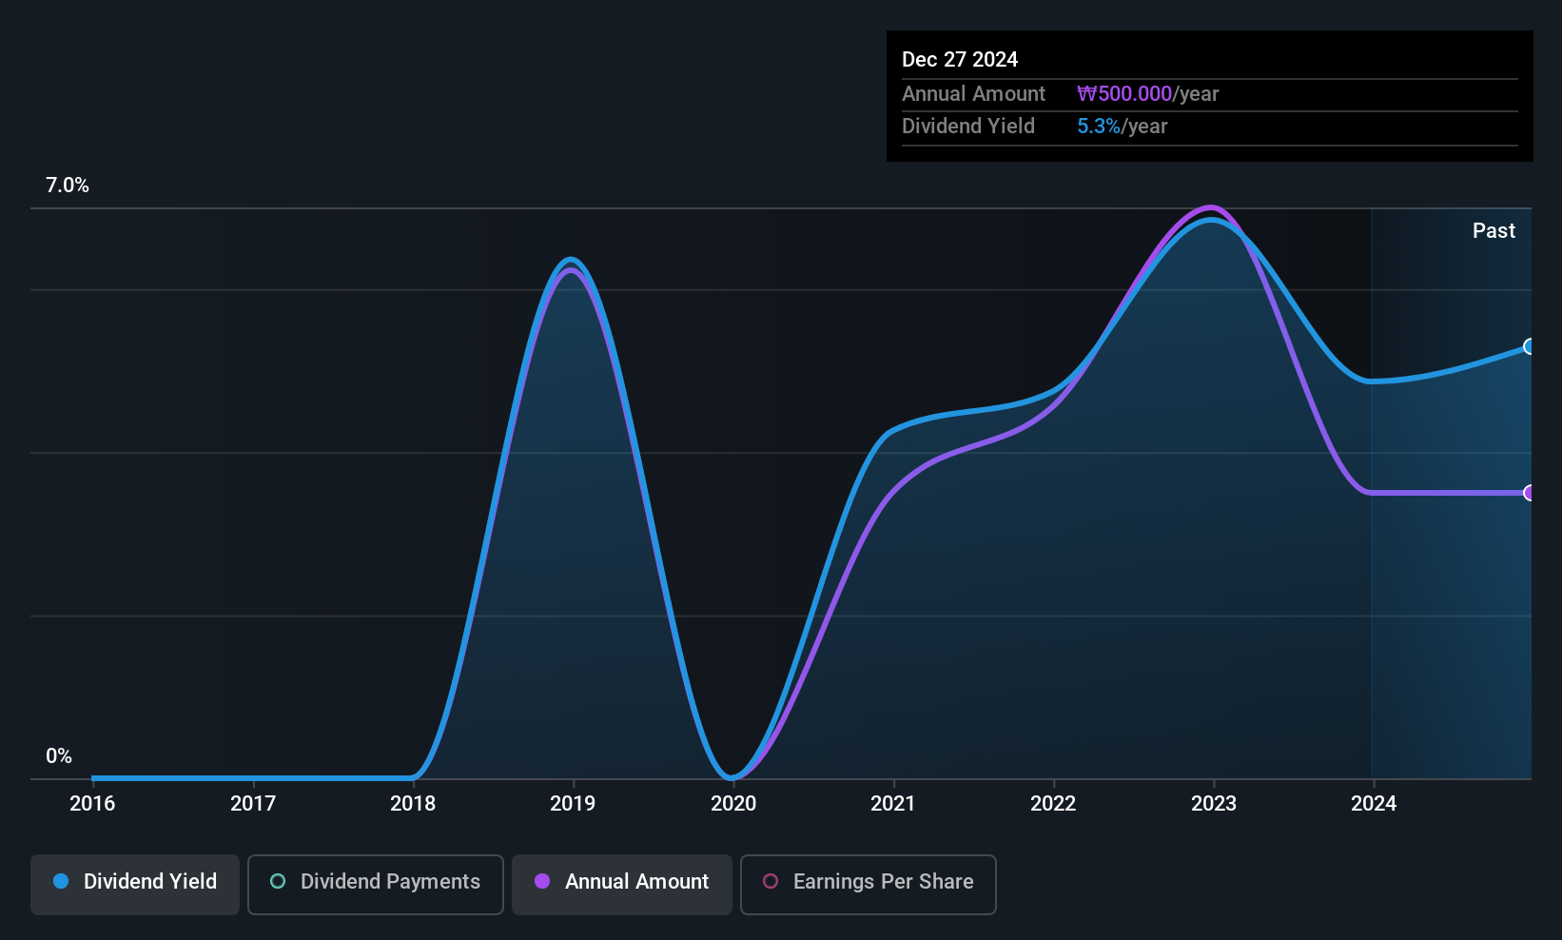This screenshot has width=1562, height=940.
Task: Click the teal Dividend Payments legend circle
Action: [x=278, y=881]
